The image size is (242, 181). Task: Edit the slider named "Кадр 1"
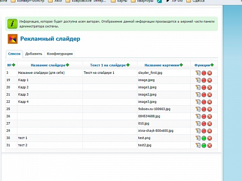pos(198,80)
